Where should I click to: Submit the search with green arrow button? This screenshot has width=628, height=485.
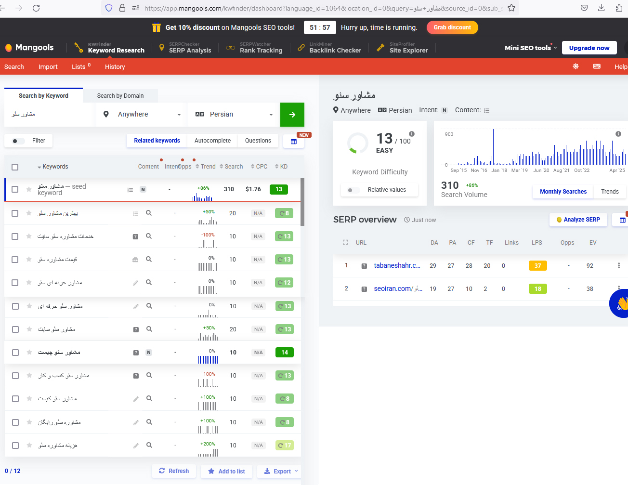click(292, 115)
